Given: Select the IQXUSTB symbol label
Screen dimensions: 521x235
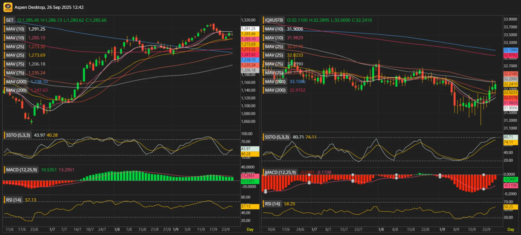Looking at the screenshot, I should (x=274, y=20).
